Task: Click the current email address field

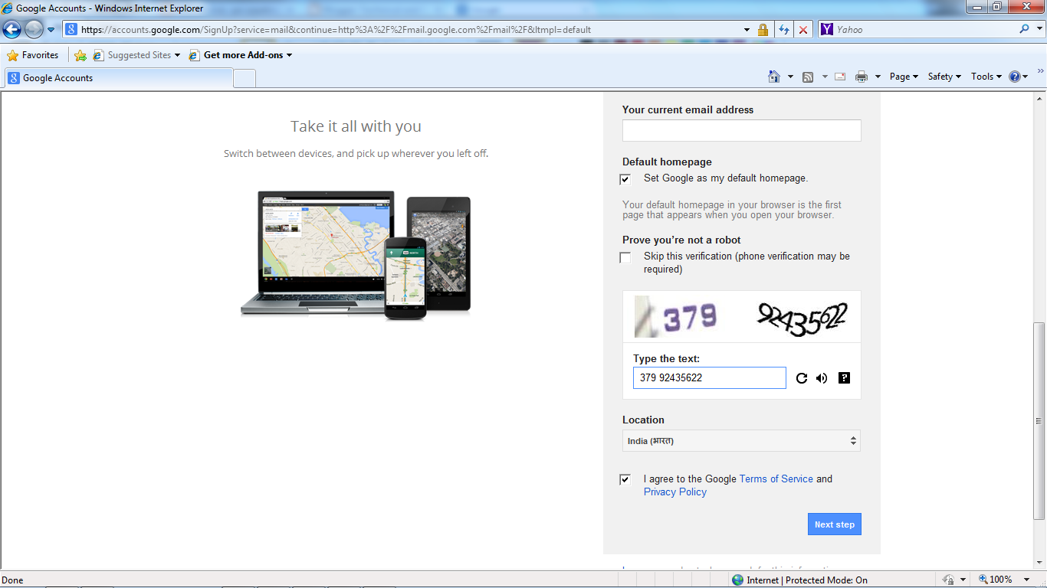Action: pos(741,130)
